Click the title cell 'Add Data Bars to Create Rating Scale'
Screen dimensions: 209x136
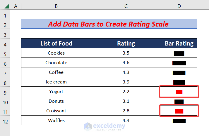click(x=109, y=24)
